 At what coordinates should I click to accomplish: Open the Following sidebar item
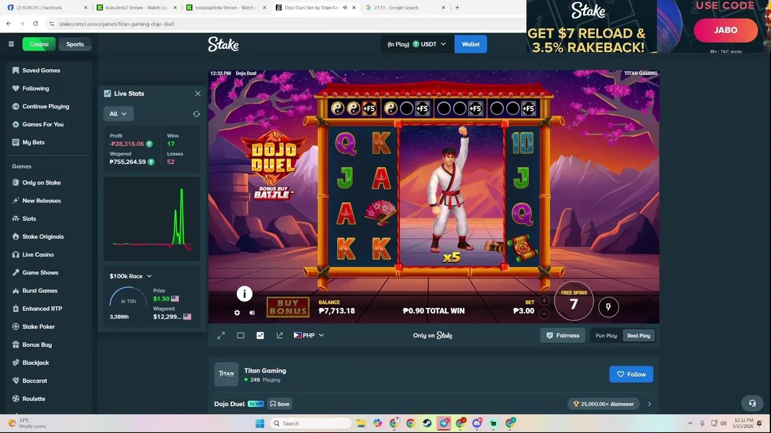(x=36, y=88)
